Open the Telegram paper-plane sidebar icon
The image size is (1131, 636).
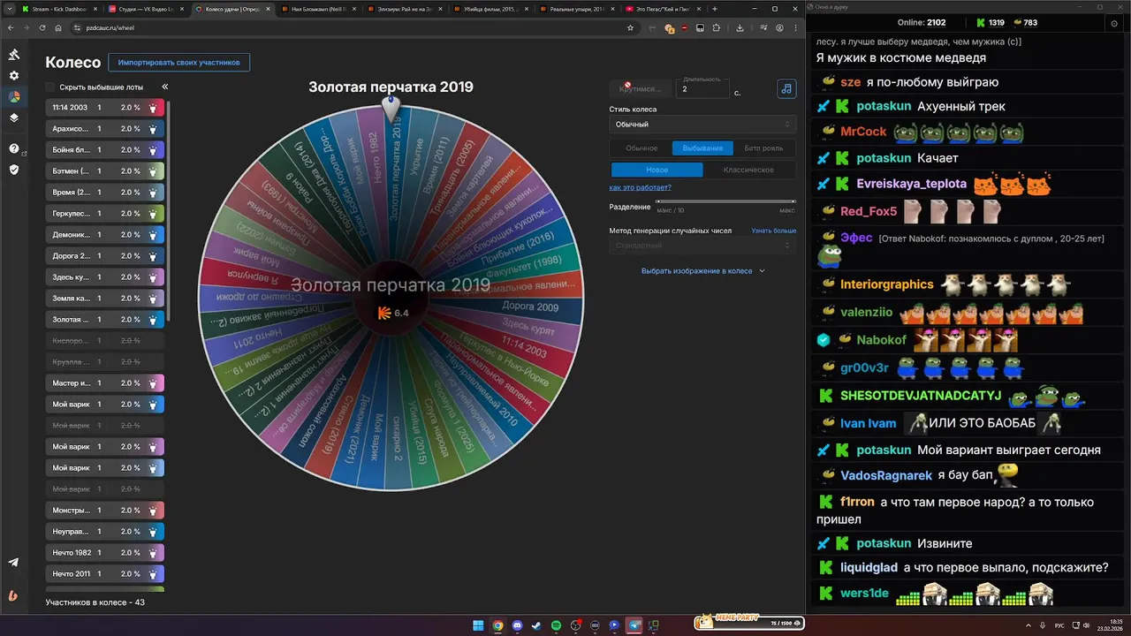coord(13,563)
